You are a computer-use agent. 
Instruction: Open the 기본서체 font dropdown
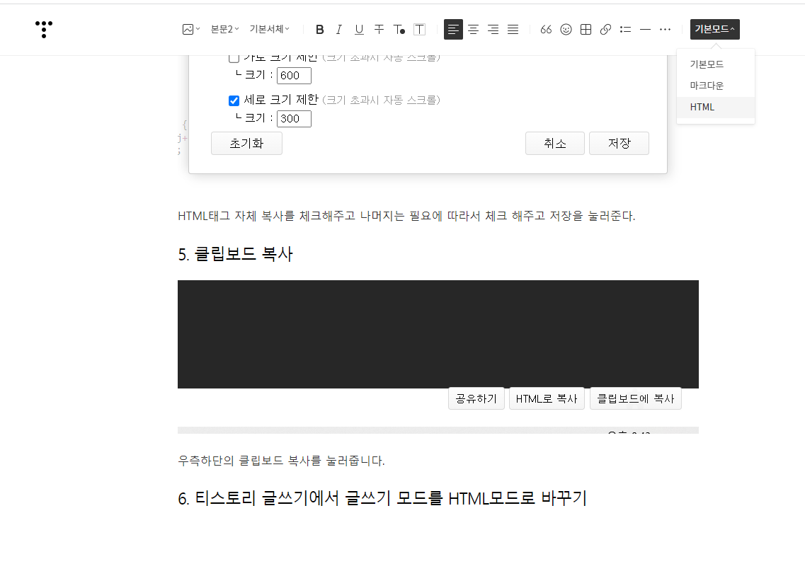270,29
